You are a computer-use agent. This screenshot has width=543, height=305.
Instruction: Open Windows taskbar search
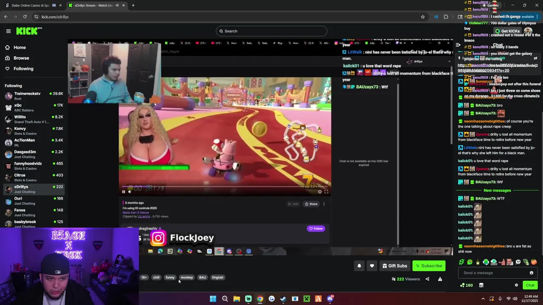click(x=225, y=299)
